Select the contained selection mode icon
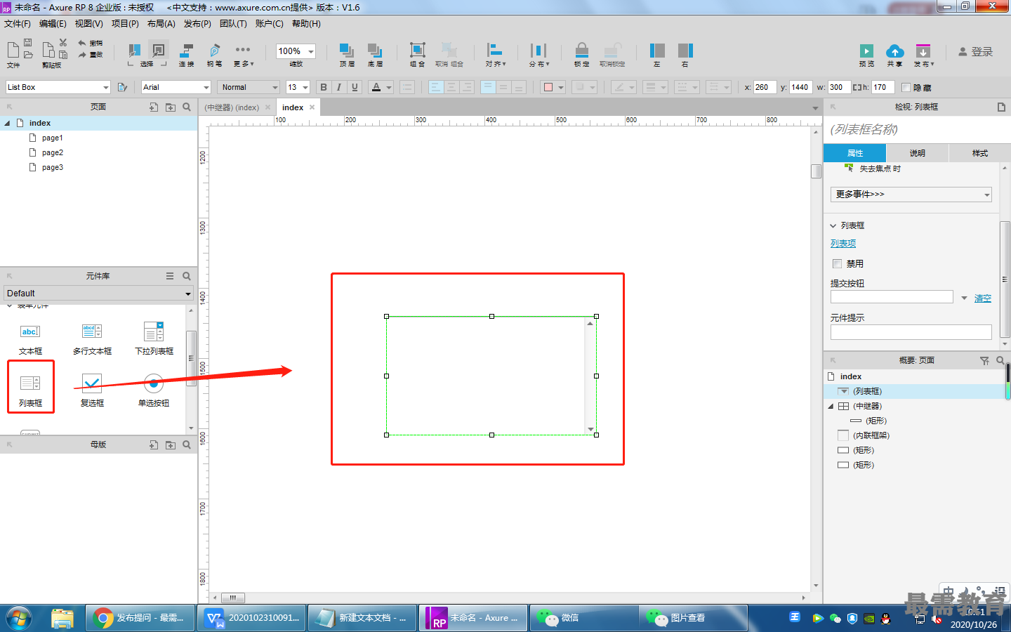 [x=159, y=51]
